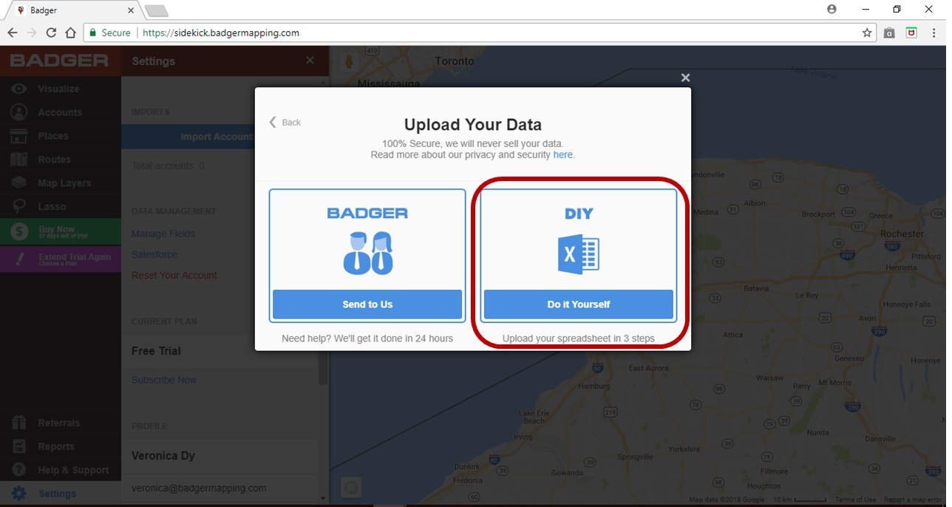Click the 'Free Trial' plan text
Viewport: 952px width, 507px height.
click(x=156, y=351)
